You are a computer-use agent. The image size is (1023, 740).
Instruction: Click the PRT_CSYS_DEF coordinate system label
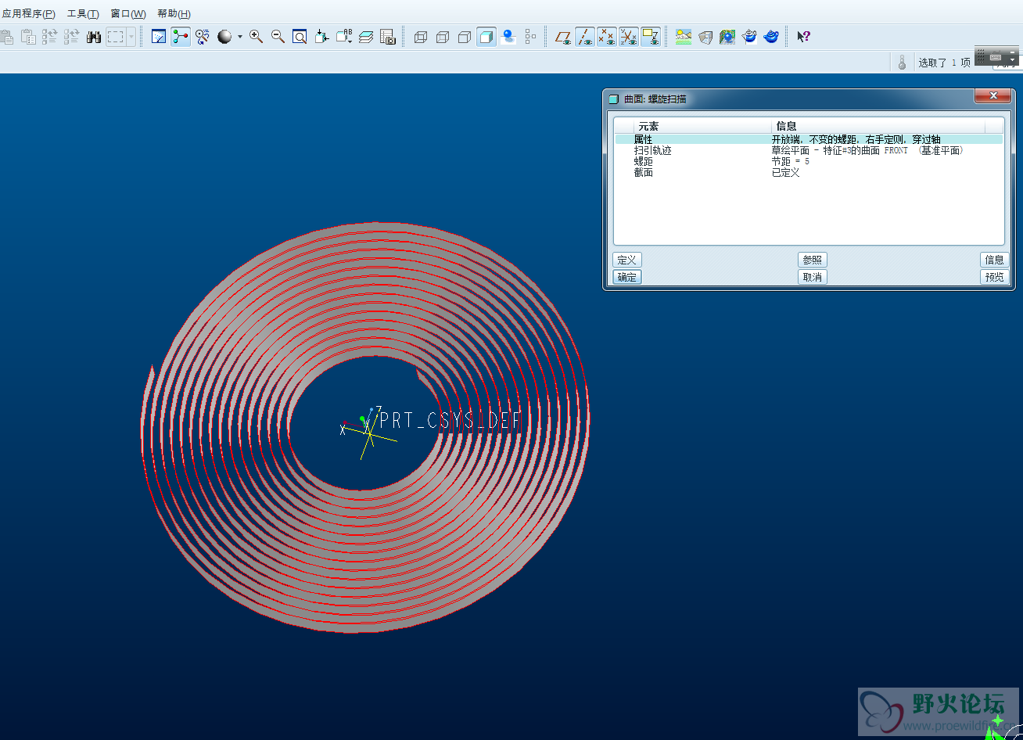click(x=450, y=420)
